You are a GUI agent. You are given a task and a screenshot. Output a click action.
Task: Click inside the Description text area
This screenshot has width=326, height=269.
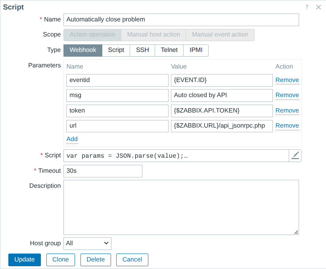pos(181,207)
